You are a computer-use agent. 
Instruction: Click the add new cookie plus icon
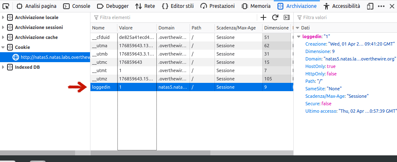(x=263, y=17)
